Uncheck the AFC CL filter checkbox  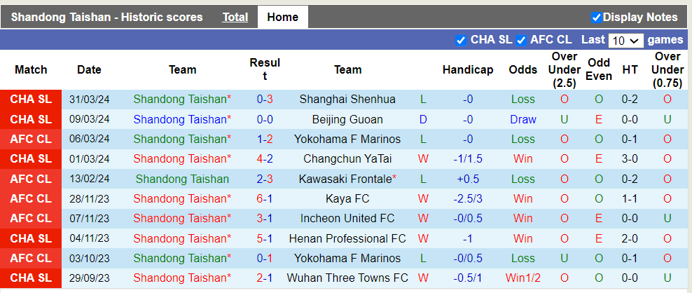tap(520, 40)
